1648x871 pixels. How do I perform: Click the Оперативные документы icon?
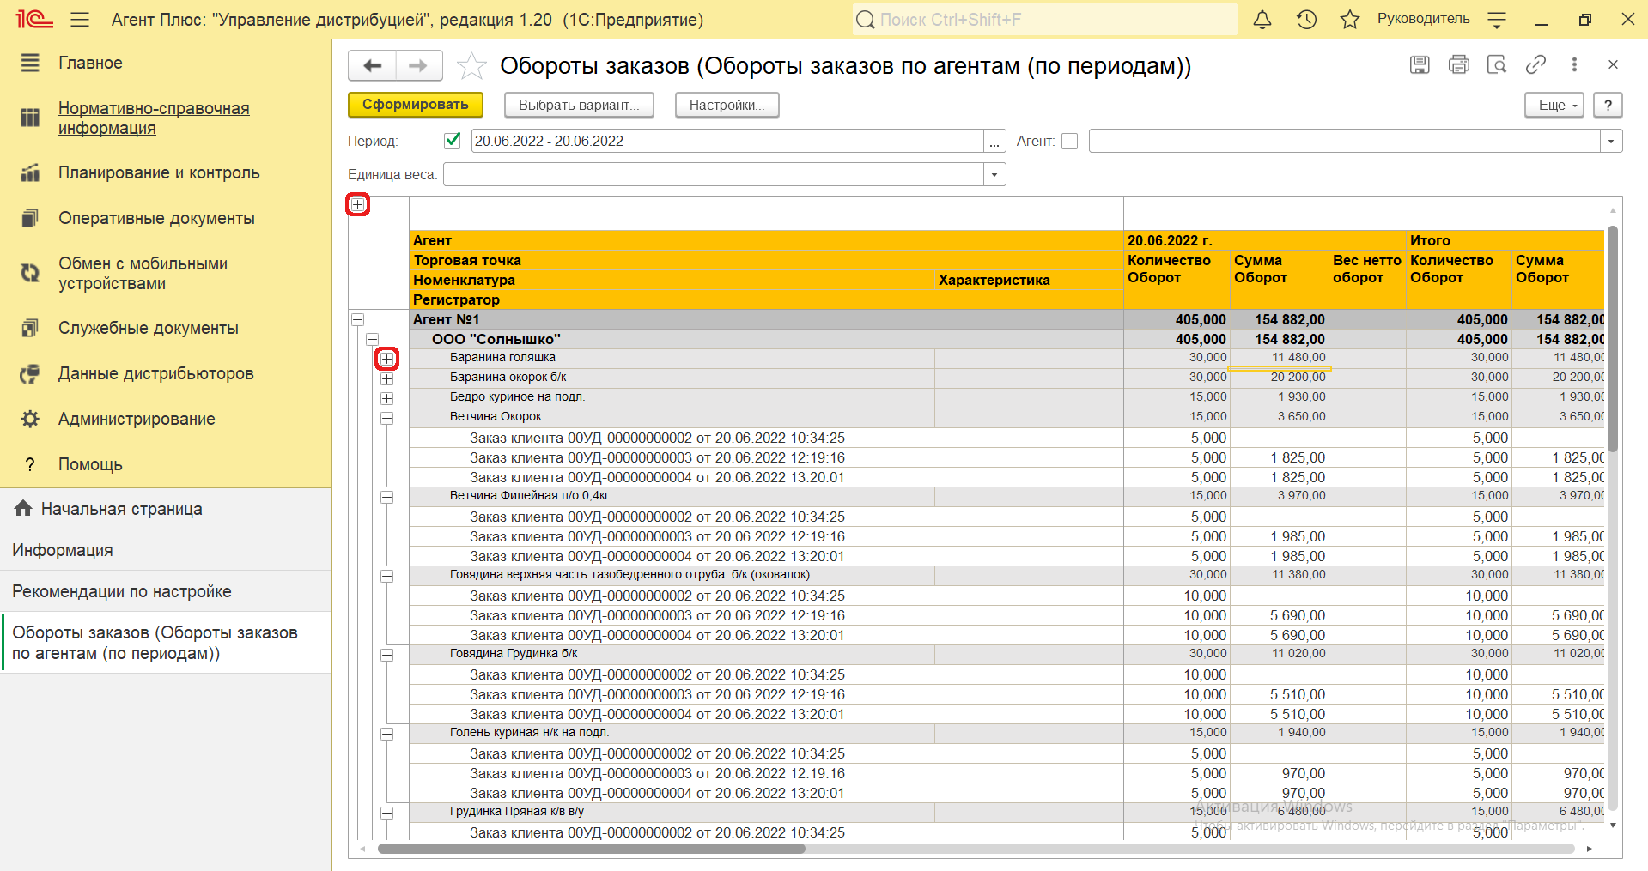point(30,218)
